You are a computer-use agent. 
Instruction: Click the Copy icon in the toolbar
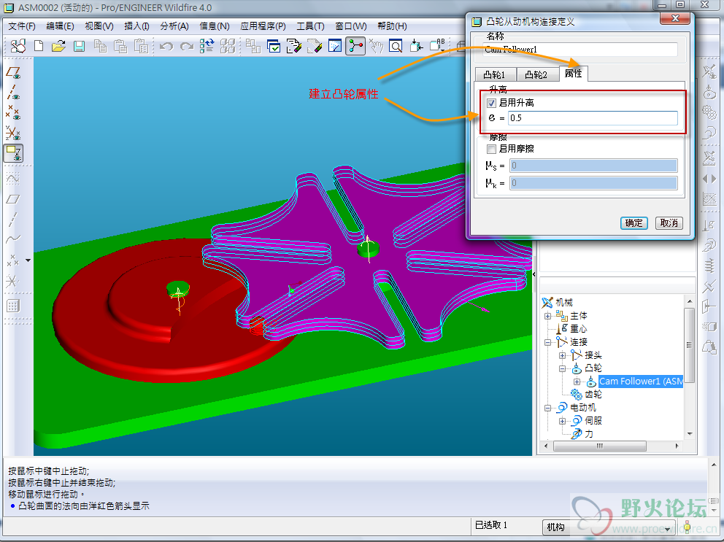(100, 46)
